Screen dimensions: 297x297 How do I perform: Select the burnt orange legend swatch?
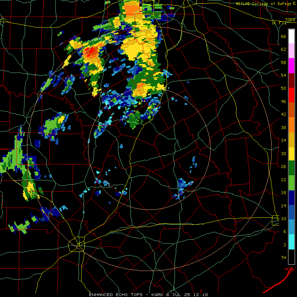click(291, 110)
